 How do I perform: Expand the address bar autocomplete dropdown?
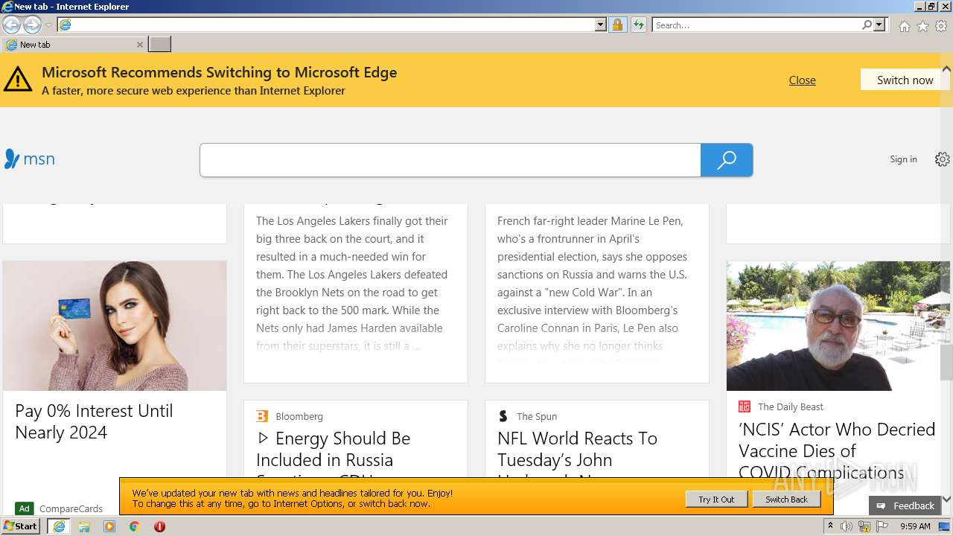(601, 25)
